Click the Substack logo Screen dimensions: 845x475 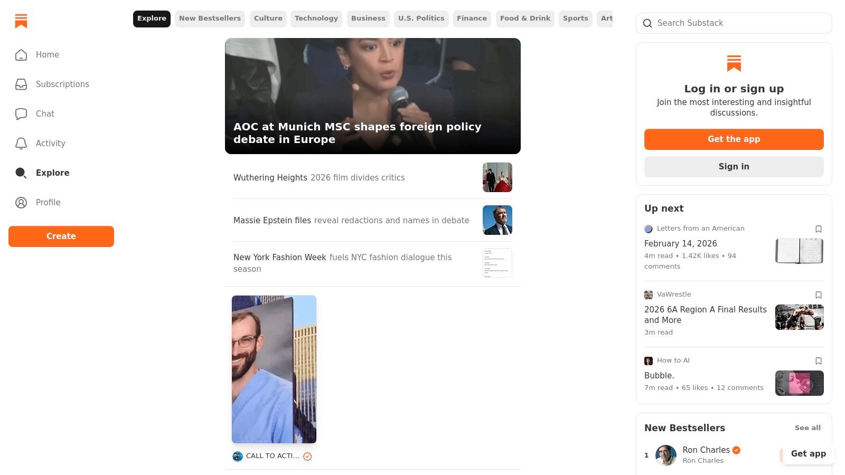[x=21, y=21]
